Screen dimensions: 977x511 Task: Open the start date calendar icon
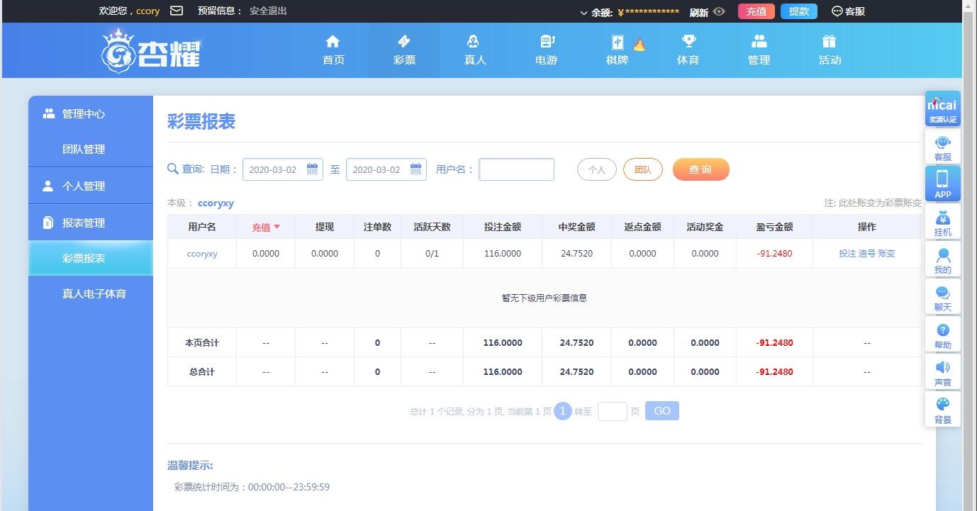tap(312, 169)
